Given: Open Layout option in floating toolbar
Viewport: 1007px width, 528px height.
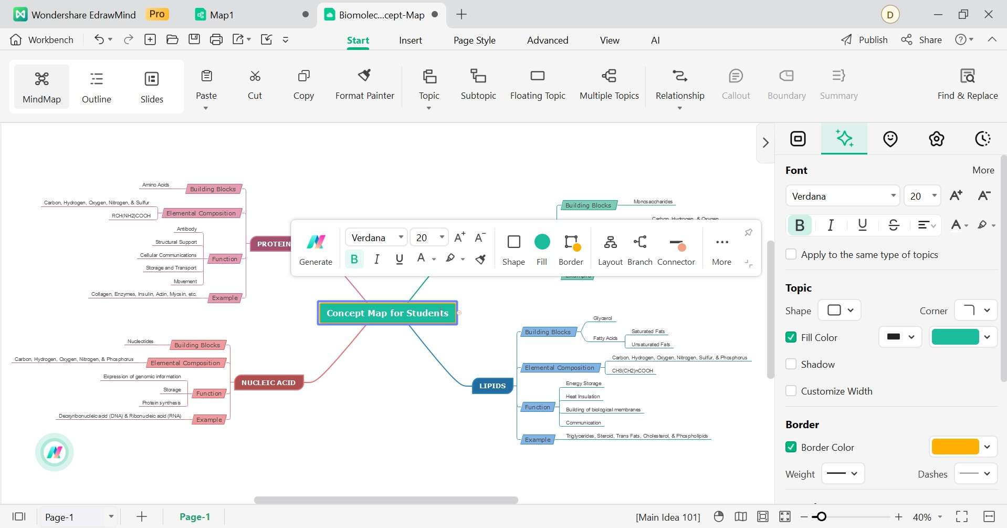Looking at the screenshot, I should 610,250.
